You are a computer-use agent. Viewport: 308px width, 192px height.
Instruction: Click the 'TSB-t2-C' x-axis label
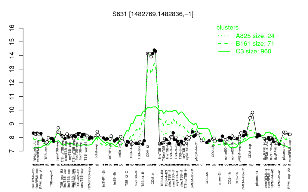(127, 178)
